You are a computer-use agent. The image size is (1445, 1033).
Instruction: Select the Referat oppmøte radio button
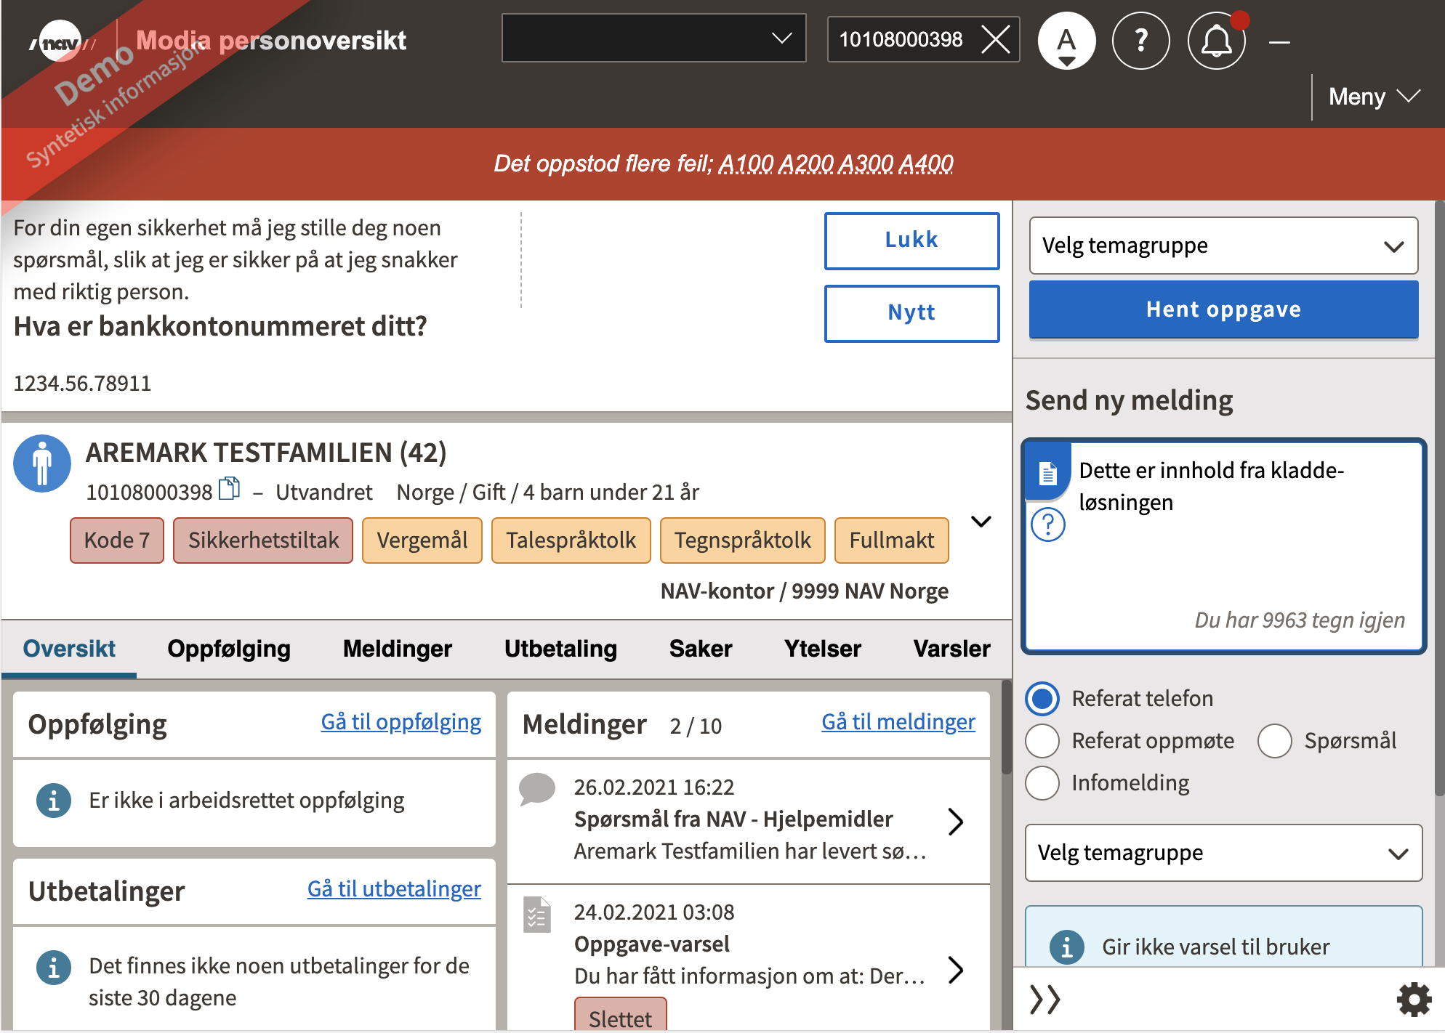[1042, 741]
